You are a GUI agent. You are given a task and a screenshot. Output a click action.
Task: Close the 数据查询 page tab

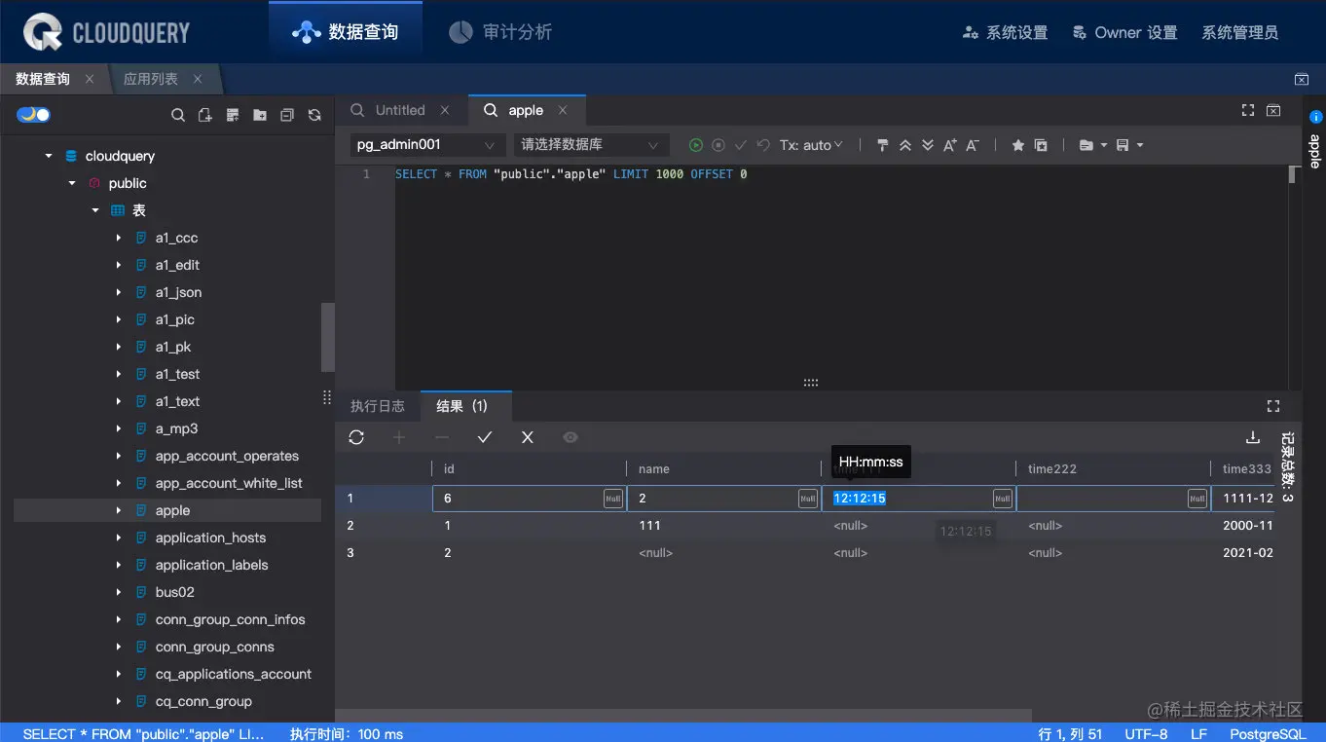pyautogui.click(x=90, y=79)
